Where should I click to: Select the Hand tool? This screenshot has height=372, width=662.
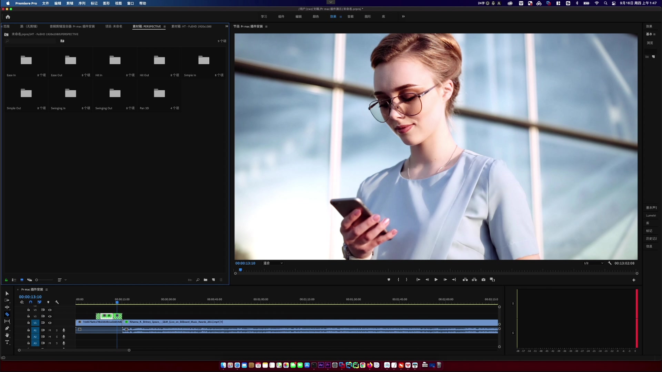[7, 335]
